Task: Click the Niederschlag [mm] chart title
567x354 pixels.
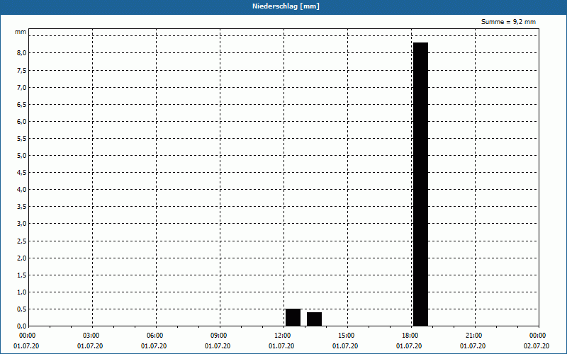Action: (286, 6)
